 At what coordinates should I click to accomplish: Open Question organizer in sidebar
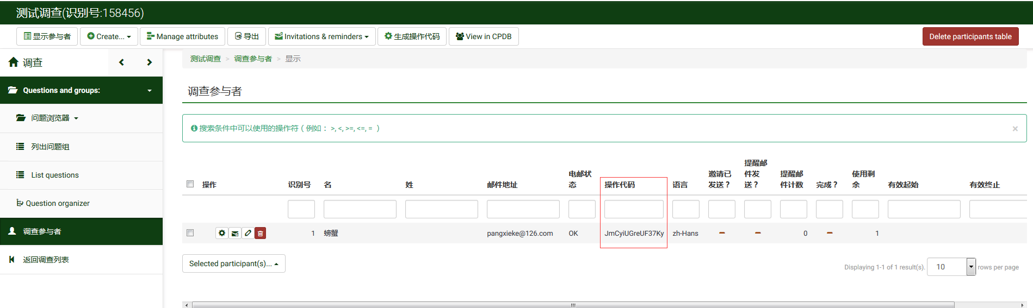pos(58,203)
